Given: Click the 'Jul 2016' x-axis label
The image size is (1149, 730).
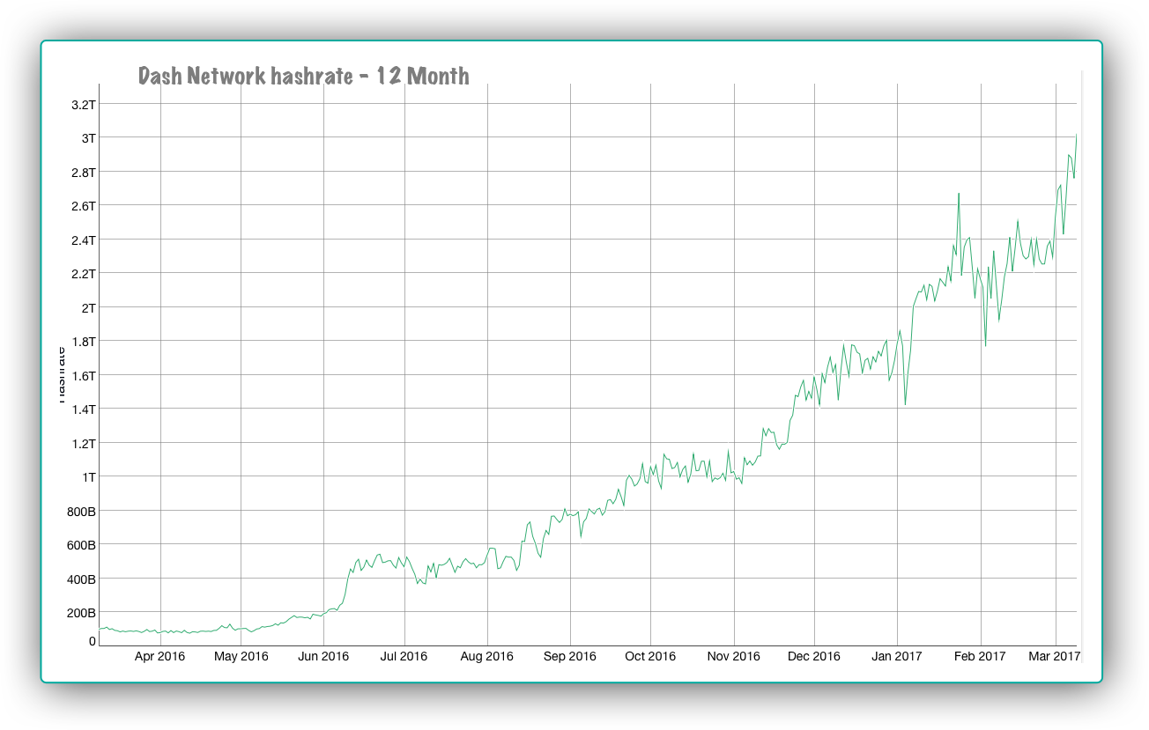Looking at the screenshot, I should 404,657.
